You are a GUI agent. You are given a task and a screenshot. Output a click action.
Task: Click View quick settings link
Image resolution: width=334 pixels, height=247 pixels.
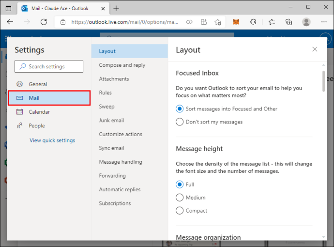point(52,140)
